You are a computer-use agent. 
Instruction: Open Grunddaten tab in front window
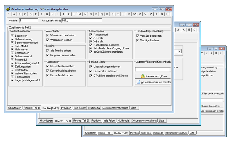[15, 108]
